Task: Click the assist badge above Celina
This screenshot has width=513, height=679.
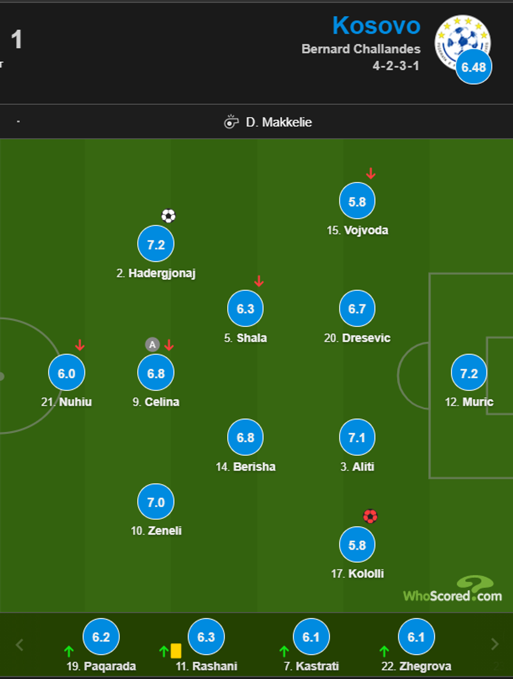Action: coord(152,345)
